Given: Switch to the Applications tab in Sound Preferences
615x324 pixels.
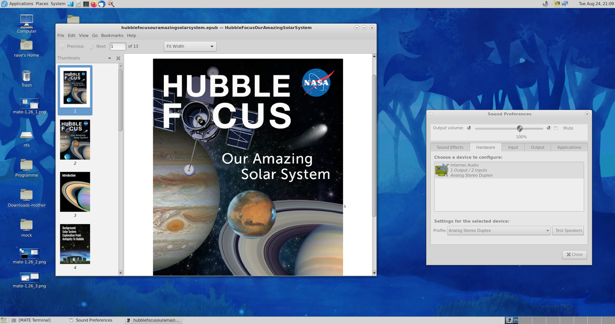Looking at the screenshot, I should click(x=569, y=147).
